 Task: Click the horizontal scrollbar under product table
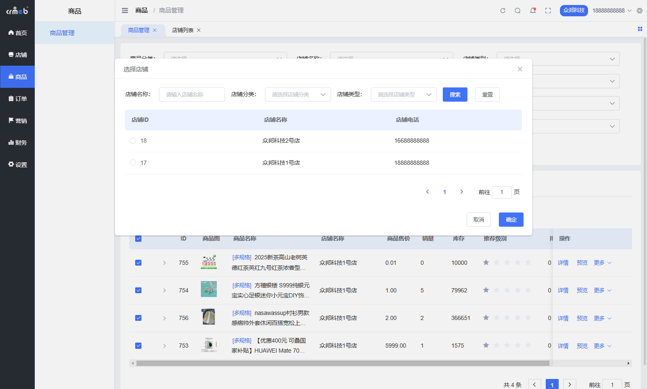pyautogui.click(x=342, y=363)
